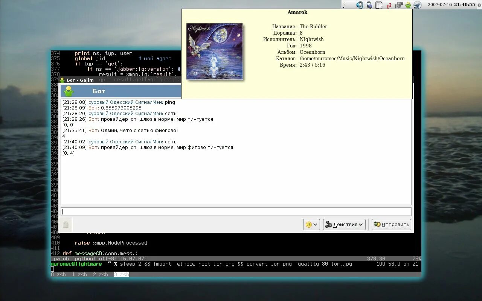Click the green Gajim status tray icon
This screenshot has height=301, width=482.
pyautogui.click(x=408, y=5)
